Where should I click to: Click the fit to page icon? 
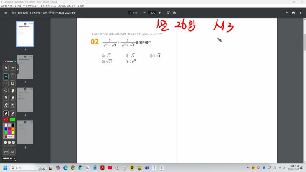(168, 13)
